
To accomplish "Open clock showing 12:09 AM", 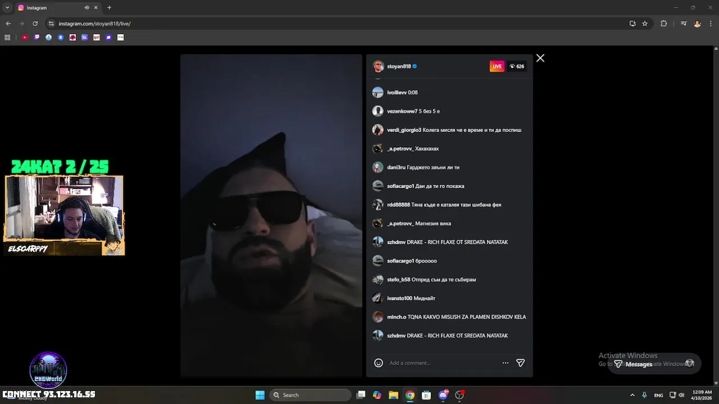I will [x=702, y=395].
